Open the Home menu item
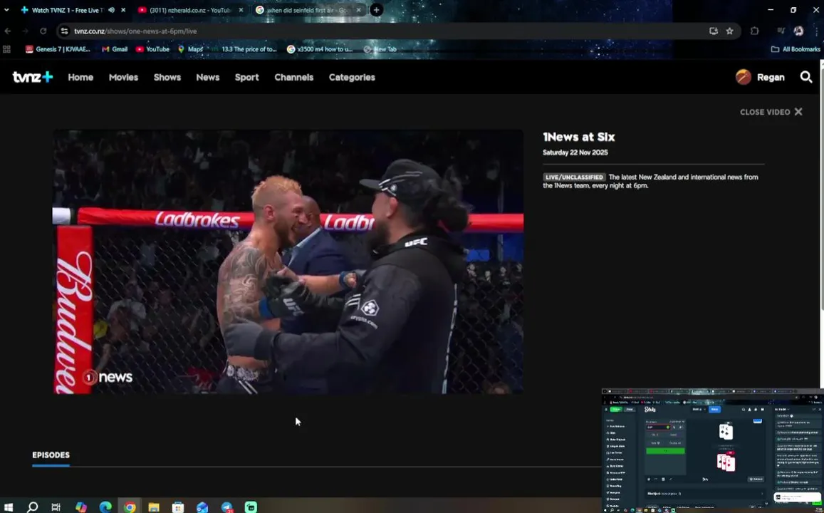Image resolution: width=824 pixels, height=513 pixels. click(80, 77)
